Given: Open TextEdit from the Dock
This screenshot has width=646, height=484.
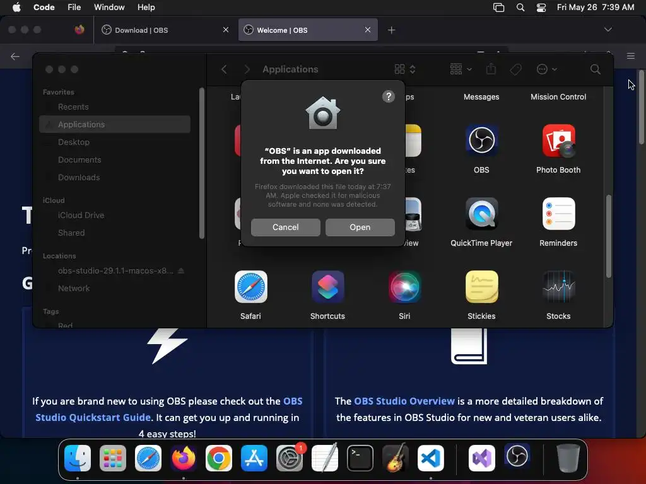Looking at the screenshot, I should 325,458.
